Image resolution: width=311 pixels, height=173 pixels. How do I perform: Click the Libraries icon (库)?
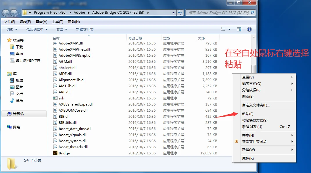point(9,74)
